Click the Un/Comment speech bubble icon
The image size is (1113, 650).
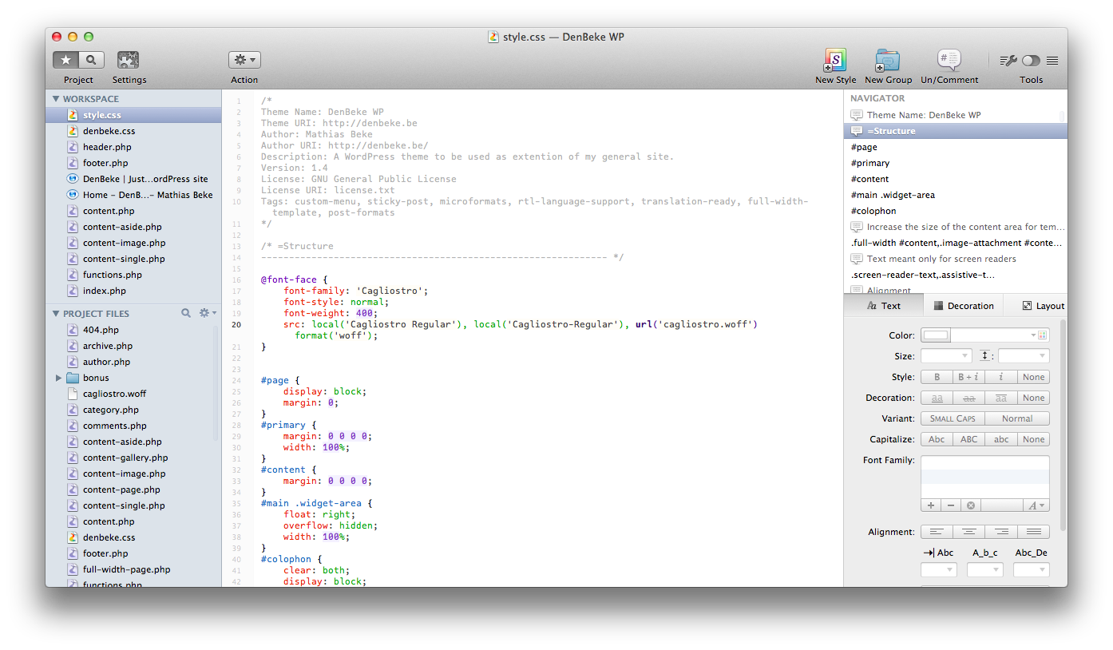coord(949,61)
